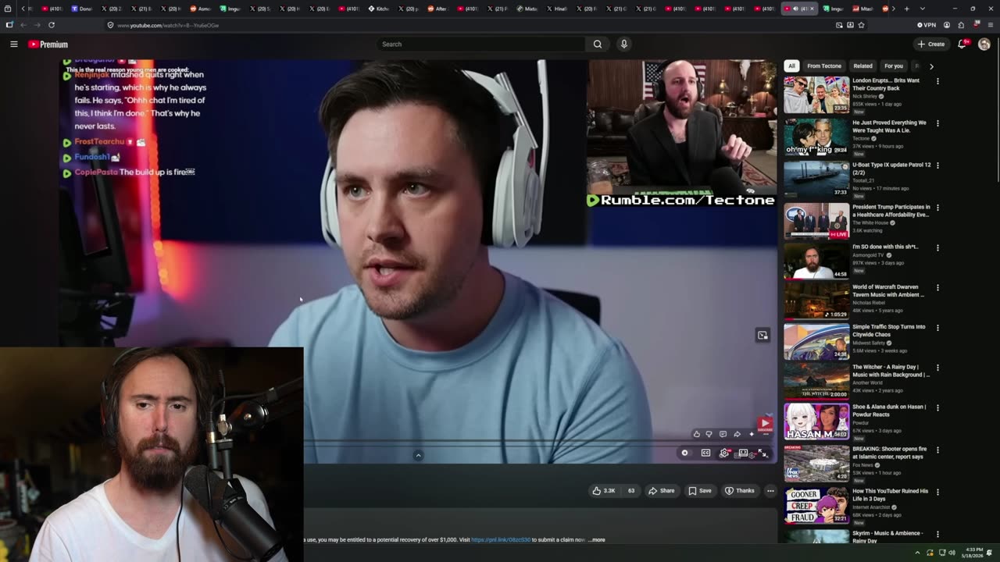Open the account avatar menu

click(984, 44)
